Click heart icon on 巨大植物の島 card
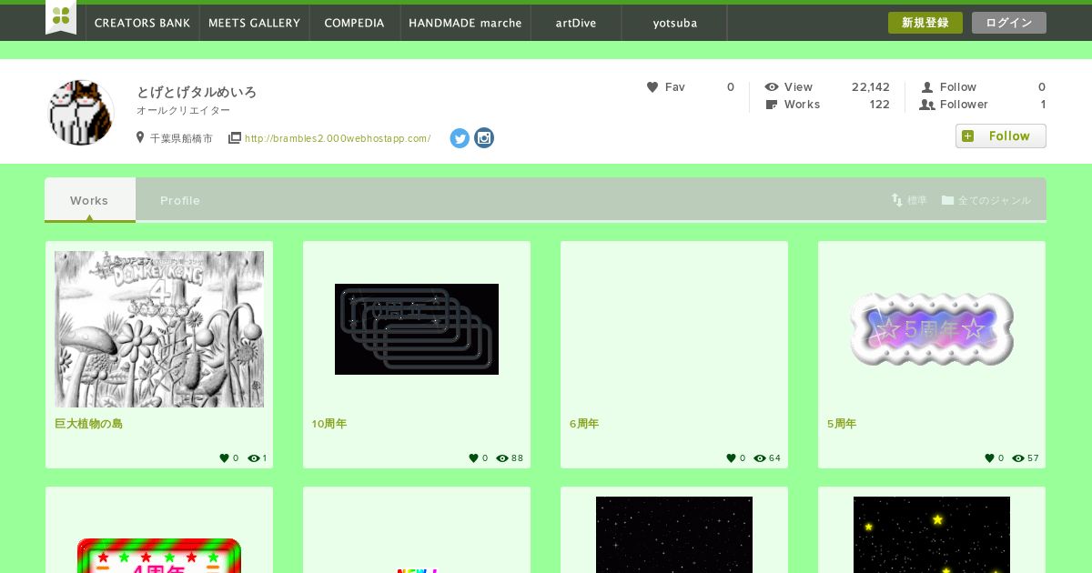This screenshot has height=573, width=1092. [224, 458]
